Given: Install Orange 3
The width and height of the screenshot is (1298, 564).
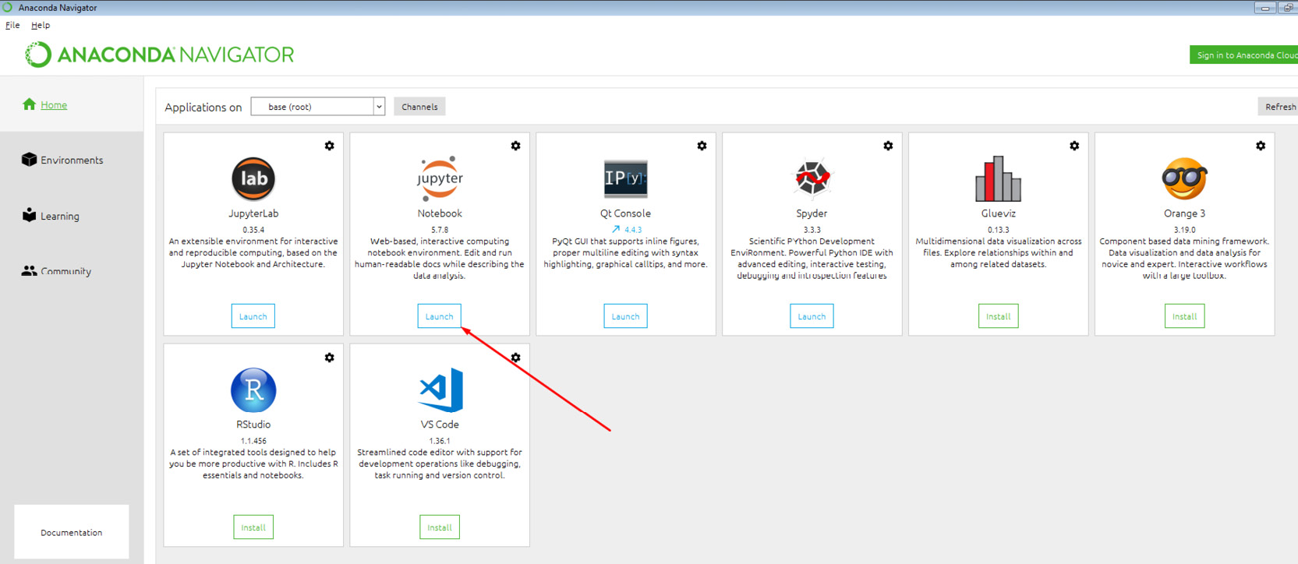Looking at the screenshot, I should [1184, 316].
